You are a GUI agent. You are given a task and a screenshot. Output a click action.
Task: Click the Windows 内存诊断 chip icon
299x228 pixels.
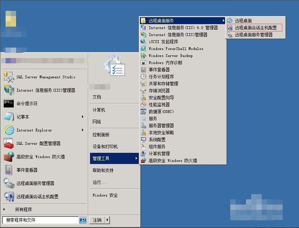[x=143, y=63]
